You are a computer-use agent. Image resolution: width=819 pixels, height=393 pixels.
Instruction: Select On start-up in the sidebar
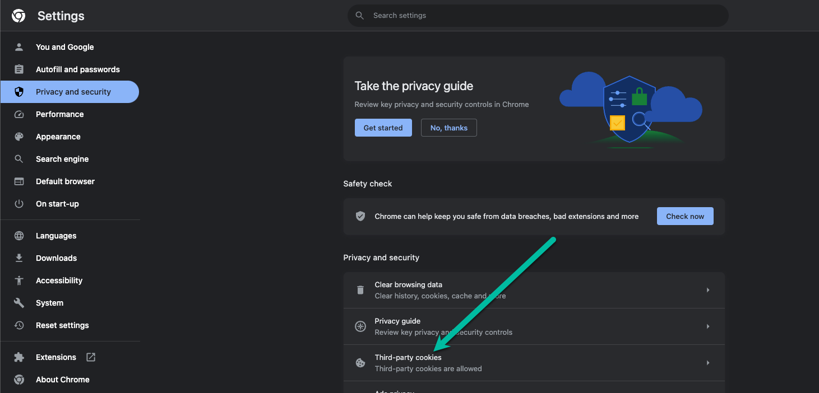click(57, 204)
